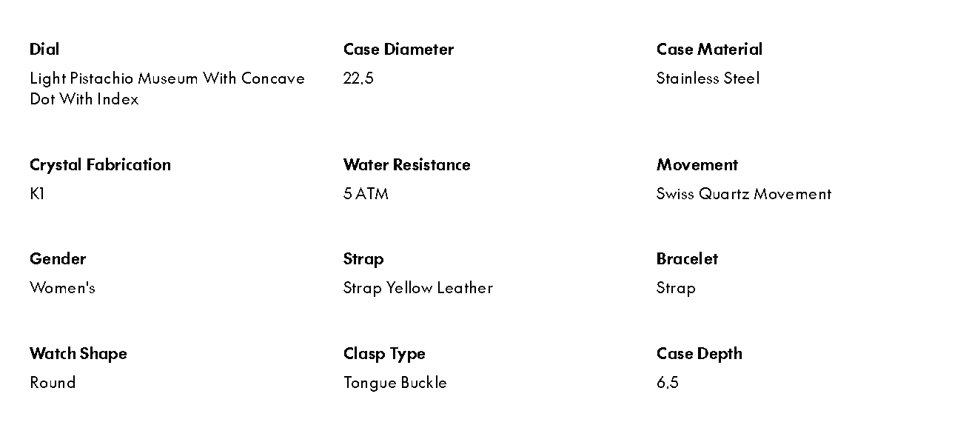This screenshot has width=966, height=442.
Task: Select the Round shape value
Action: (x=53, y=383)
